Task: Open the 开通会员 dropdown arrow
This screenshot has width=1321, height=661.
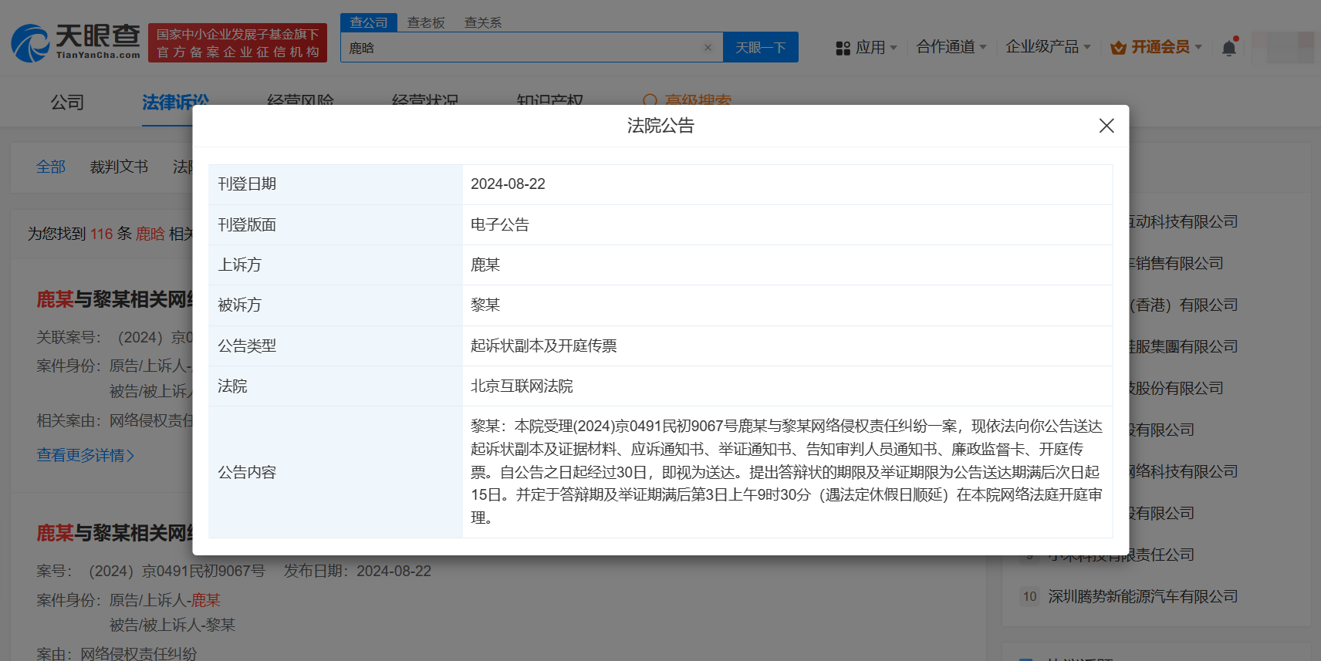Action: [x=1198, y=47]
